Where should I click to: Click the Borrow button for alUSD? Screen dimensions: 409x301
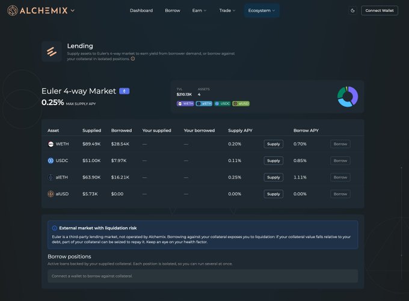[340, 194]
